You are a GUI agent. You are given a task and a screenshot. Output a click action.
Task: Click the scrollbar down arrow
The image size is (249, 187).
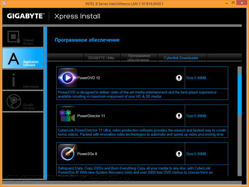point(240,171)
